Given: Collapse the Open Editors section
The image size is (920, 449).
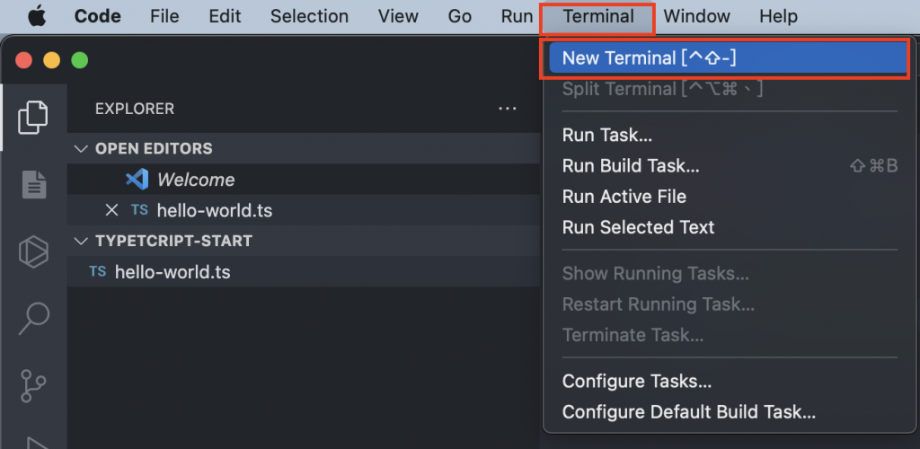Looking at the screenshot, I should (82, 148).
